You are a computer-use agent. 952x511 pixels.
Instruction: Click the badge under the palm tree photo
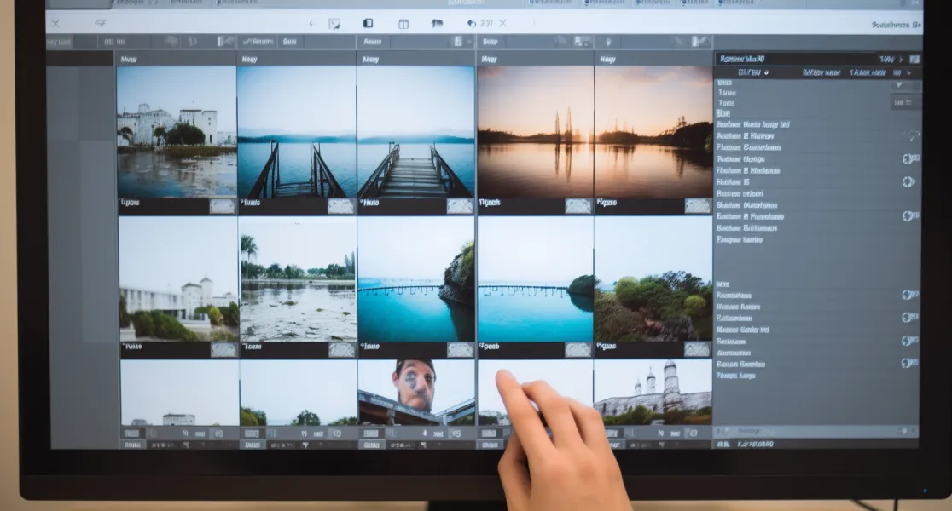[x=342, y=350]
